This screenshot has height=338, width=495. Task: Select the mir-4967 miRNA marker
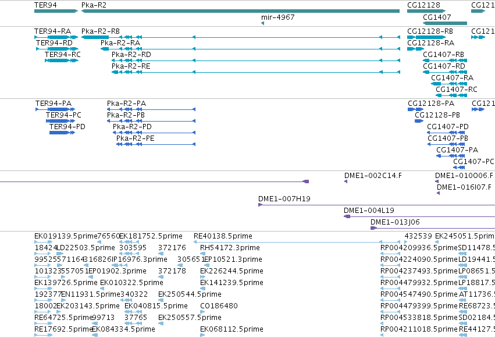(263, 23)
